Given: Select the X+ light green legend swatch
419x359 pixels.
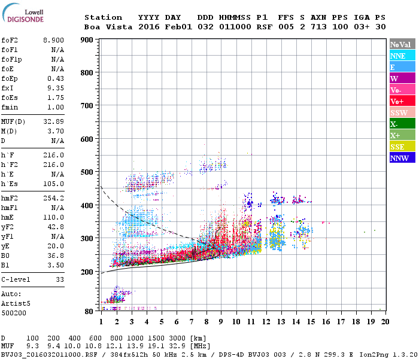Looking at the screenshot, I should [402, 135].
